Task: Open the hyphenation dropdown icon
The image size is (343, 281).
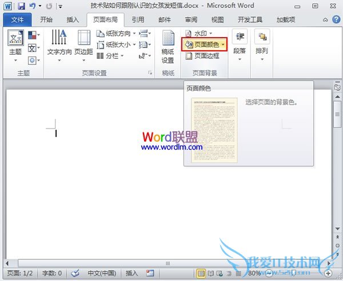Action: click(145, 56)
